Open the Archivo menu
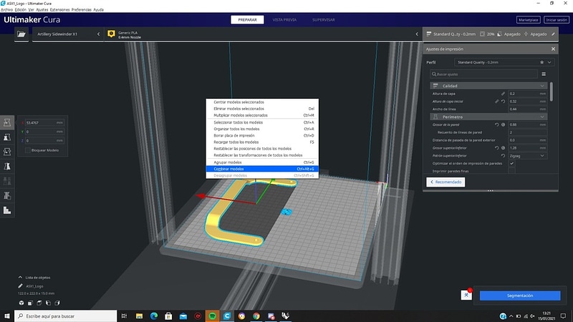Screen dimensions: 573x322 pos(6,10)
